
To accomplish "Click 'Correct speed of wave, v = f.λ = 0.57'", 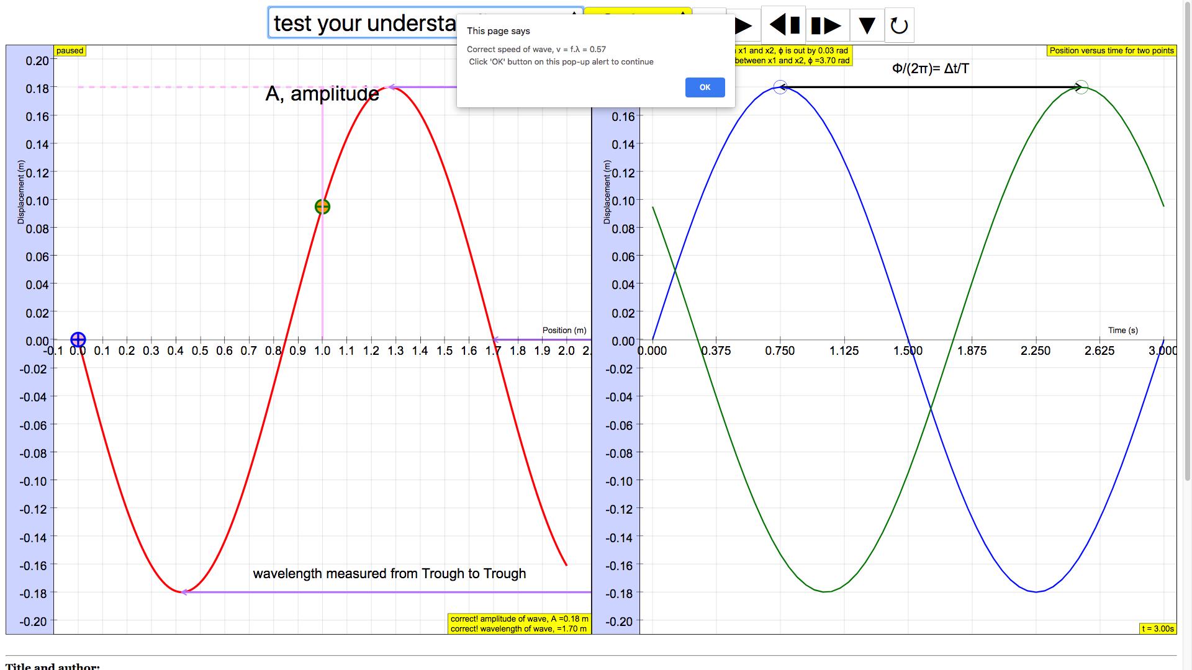I will click(x=536, y=49).
